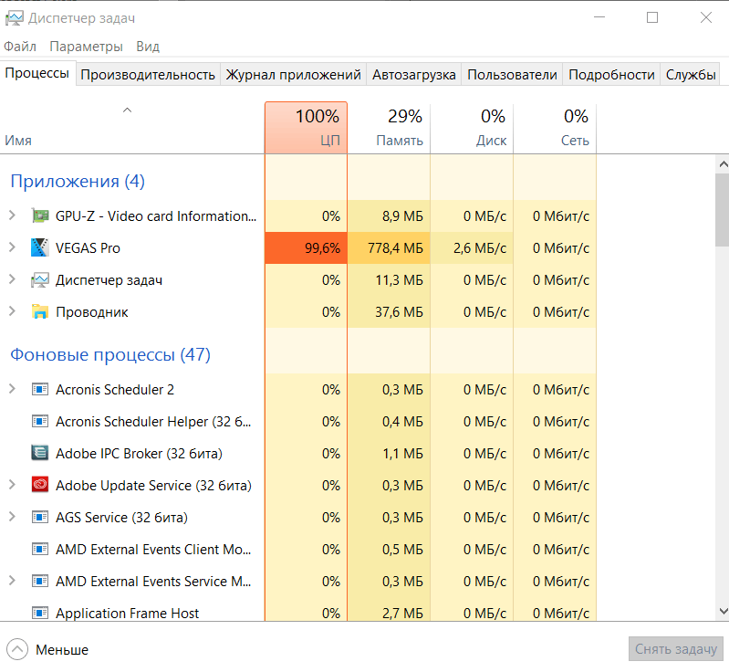Expand the Диспетчер задач process row
Screen dimensions: 729x672
pos(12,279)
